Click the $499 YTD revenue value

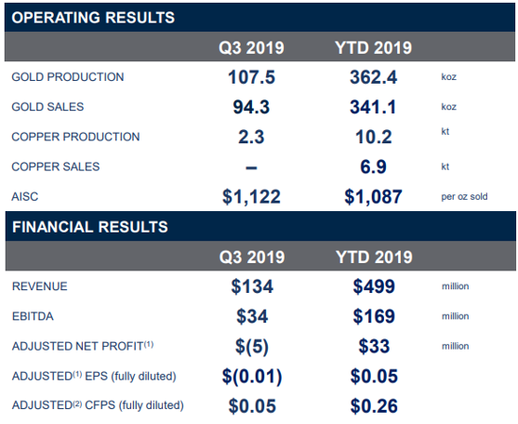click(x=374, y=286)
